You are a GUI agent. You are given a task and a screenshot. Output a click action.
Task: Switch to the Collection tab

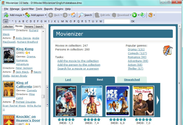8,27
